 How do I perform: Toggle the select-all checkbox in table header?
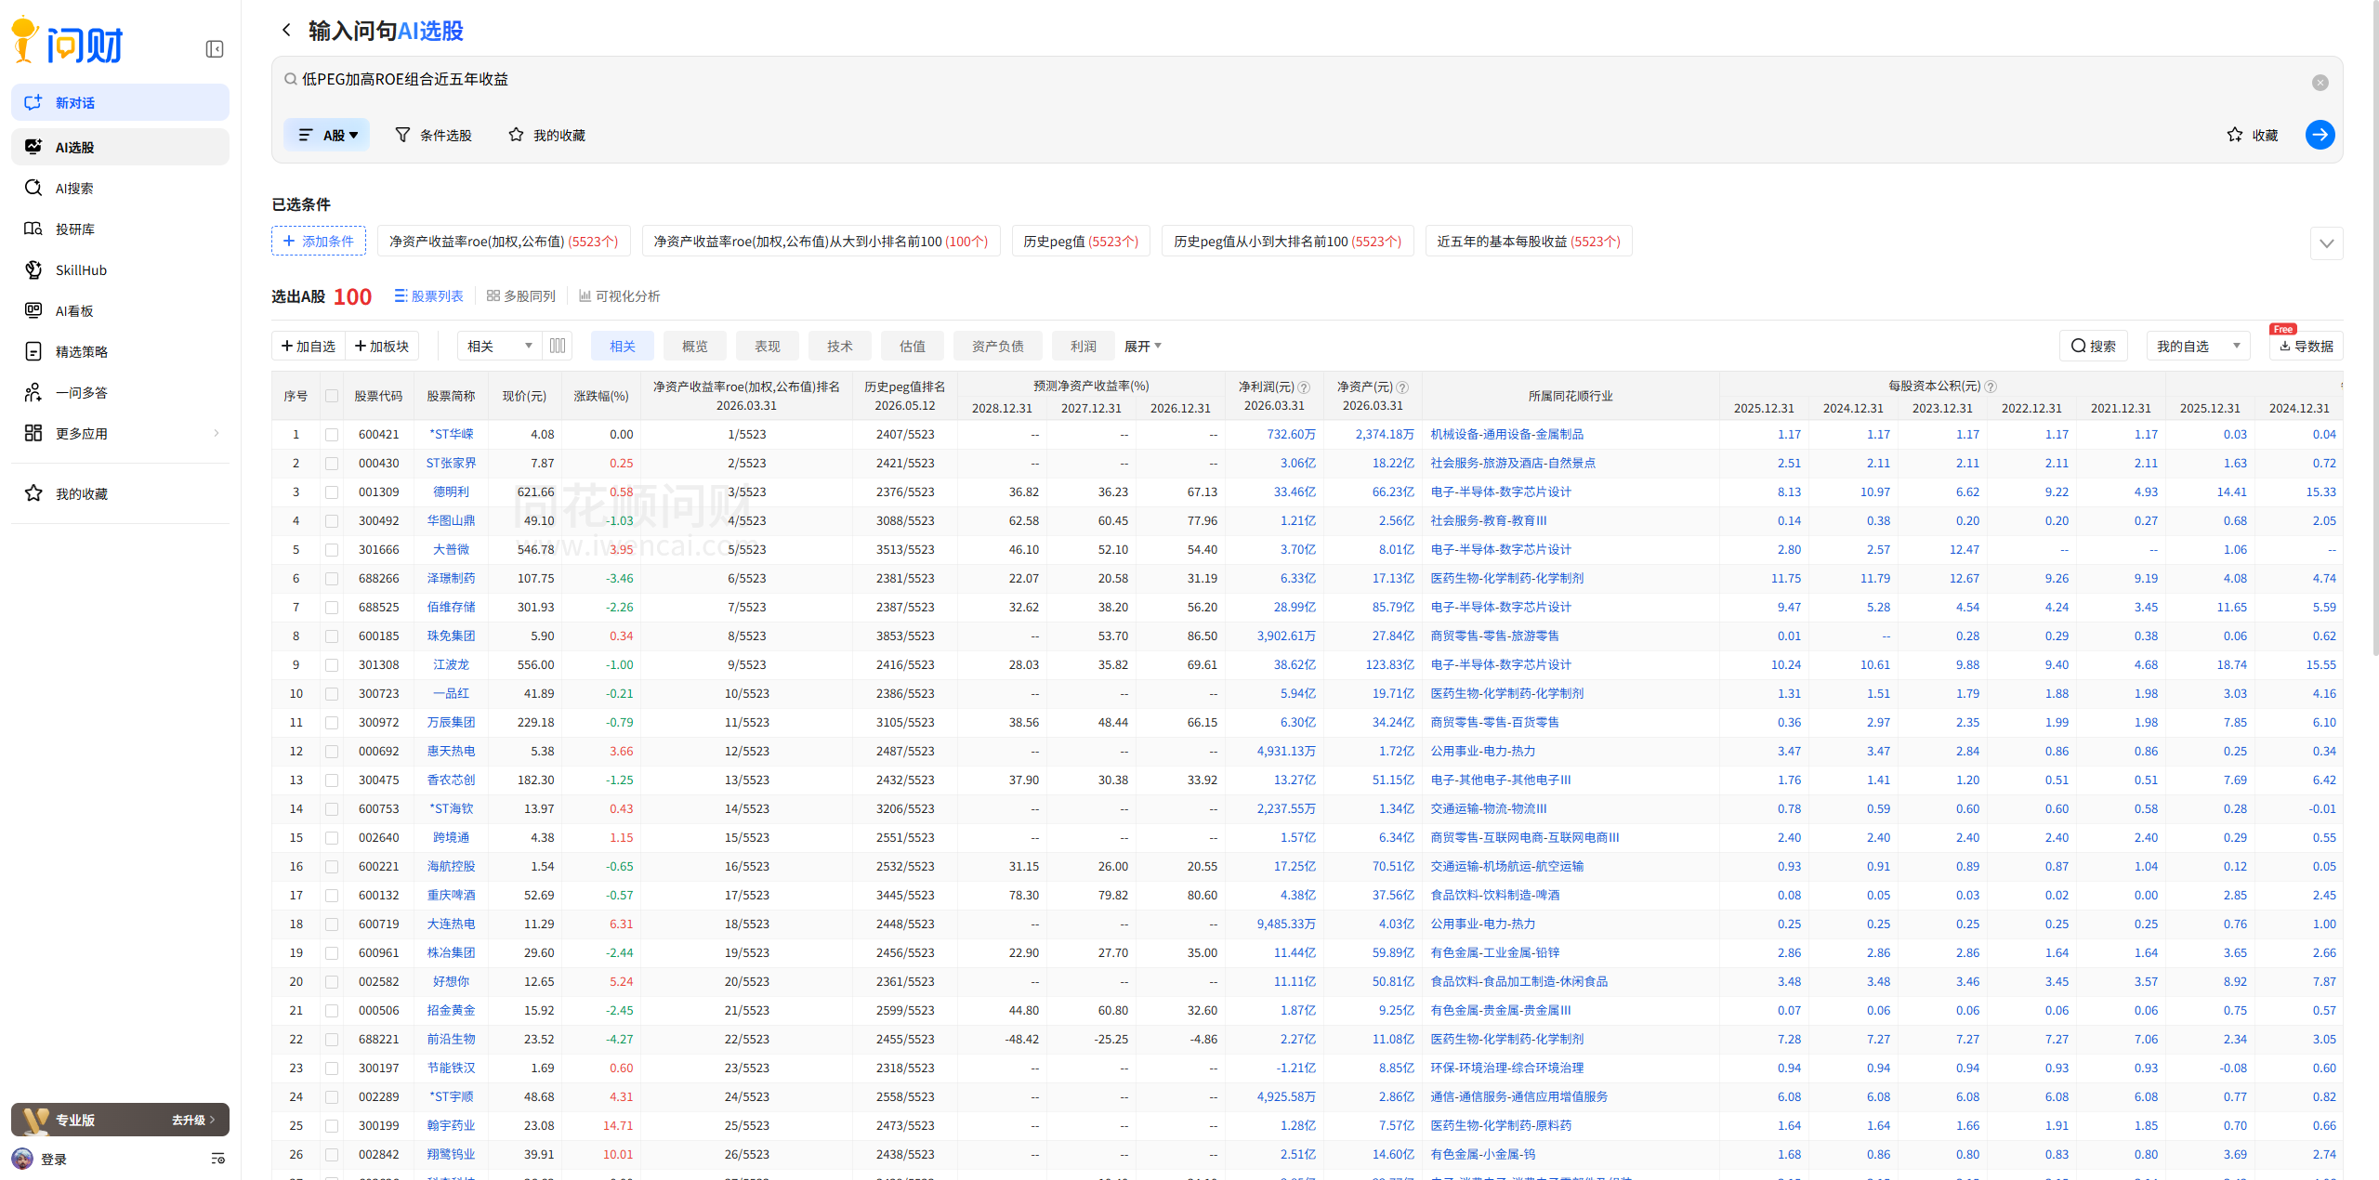(x=332, y=396)
